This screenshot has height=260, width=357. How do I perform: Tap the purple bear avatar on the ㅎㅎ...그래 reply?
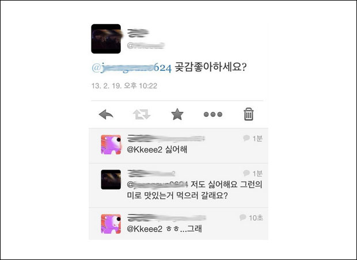click(111, 224)
